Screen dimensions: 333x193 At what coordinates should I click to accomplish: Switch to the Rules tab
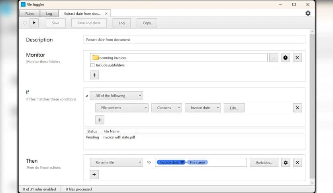pos(29,14)
